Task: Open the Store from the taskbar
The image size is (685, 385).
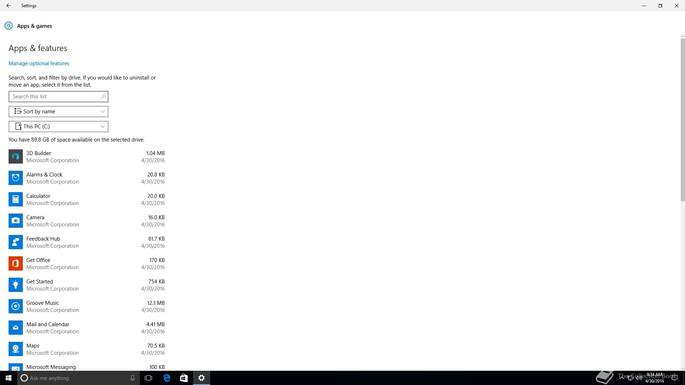Action: coord(184,378)
